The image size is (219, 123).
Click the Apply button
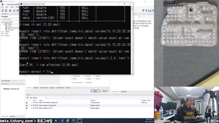point(95,91)
